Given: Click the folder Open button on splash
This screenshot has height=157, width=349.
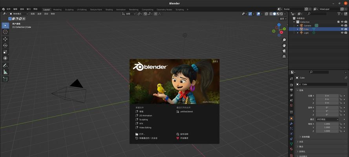Looking at the screenshot, I should point(140,134).
